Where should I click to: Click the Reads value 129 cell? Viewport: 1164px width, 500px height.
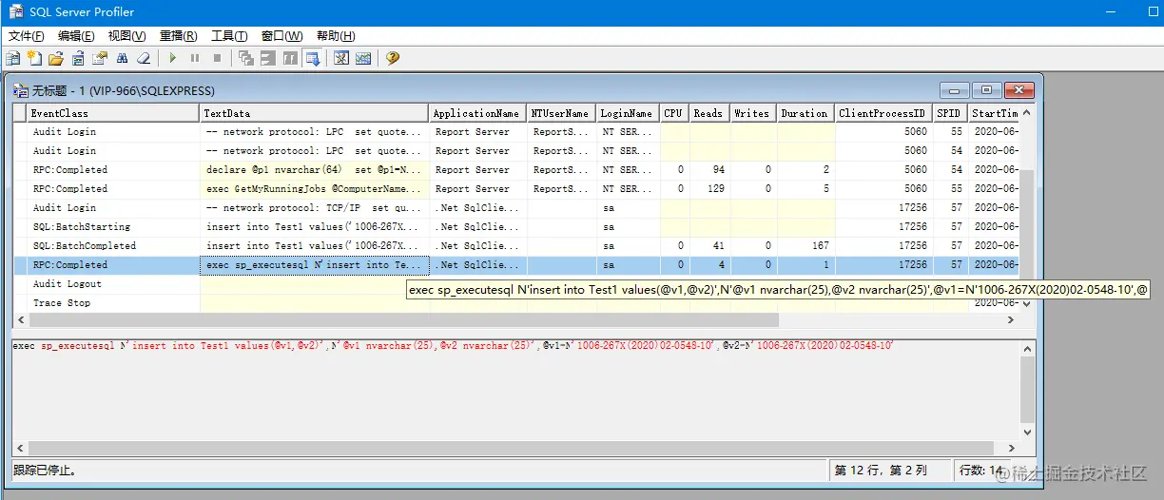point(709,189)
